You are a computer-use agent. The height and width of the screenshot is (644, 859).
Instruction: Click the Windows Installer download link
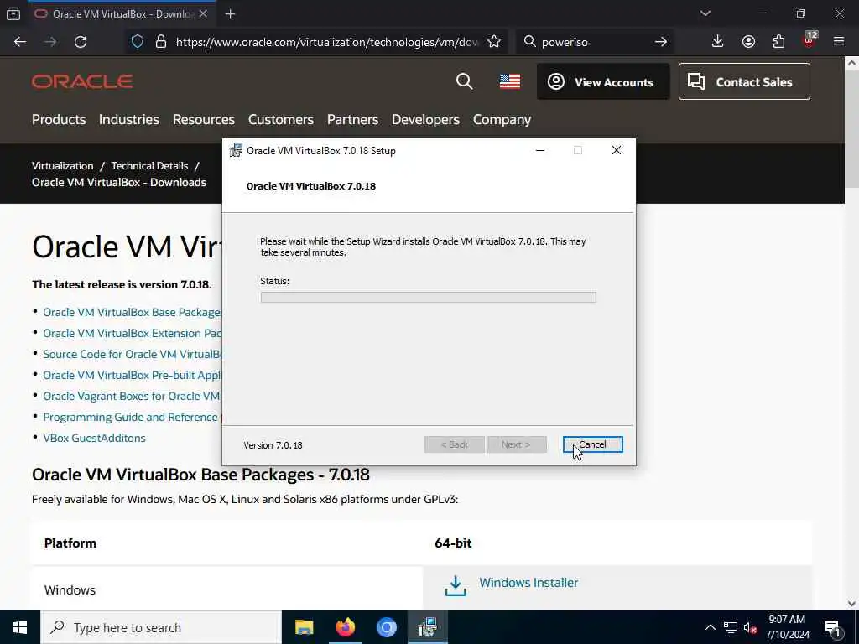[528, 583]
